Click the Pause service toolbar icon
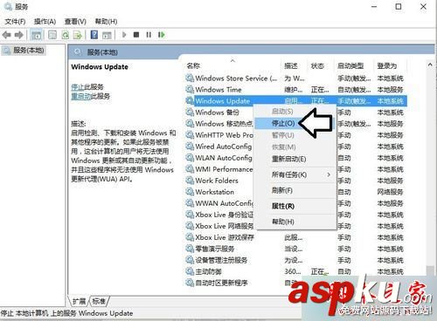 [149, 35]
